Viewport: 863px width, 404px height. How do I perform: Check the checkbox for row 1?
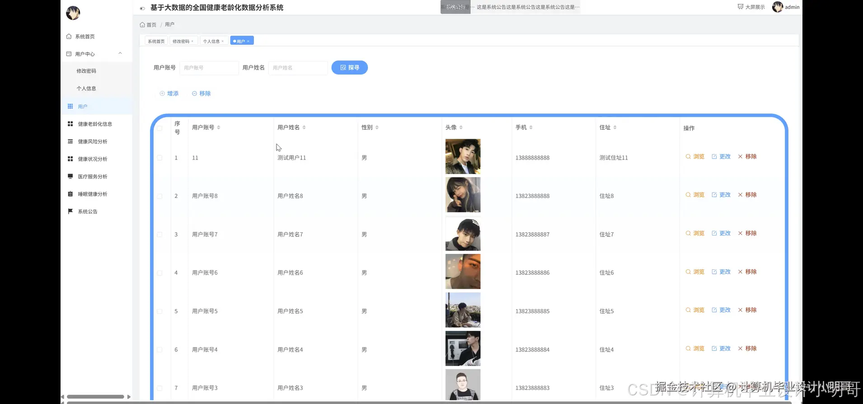click(x=159, y=158)
